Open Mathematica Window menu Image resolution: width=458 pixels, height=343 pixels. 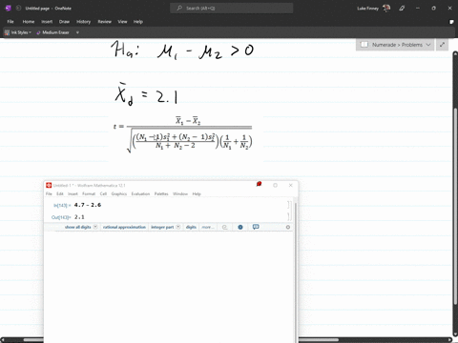coord(180,193)
